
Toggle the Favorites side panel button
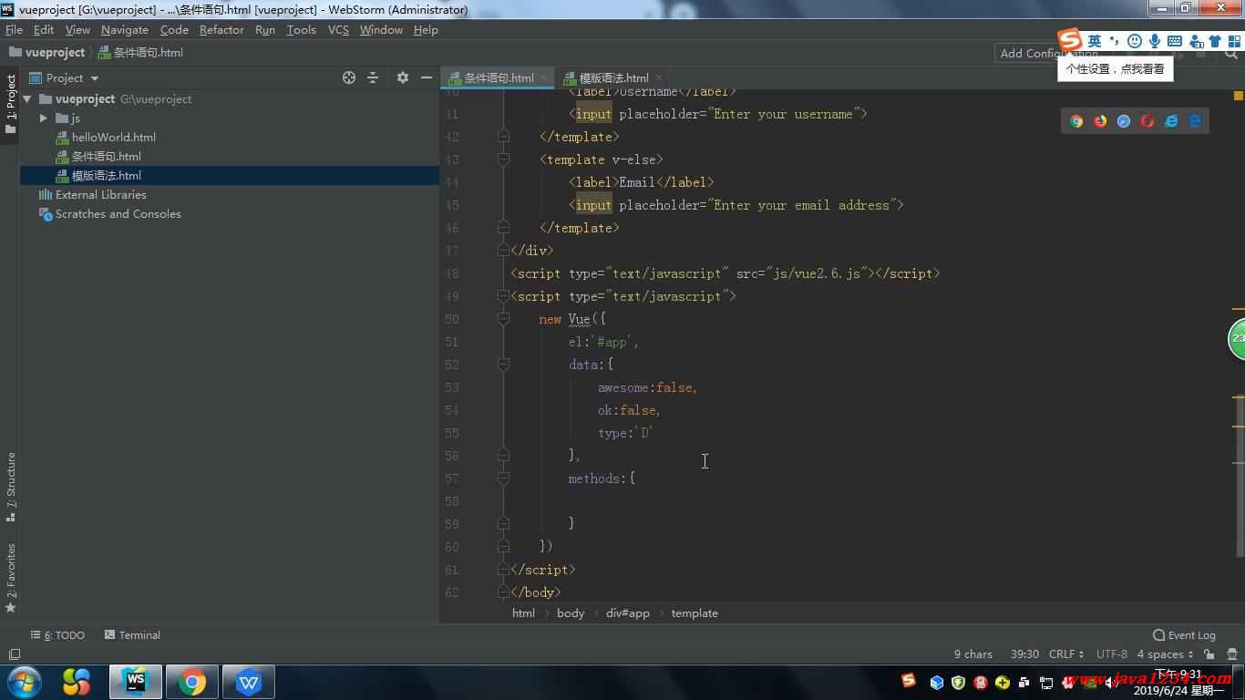(10, 577)
